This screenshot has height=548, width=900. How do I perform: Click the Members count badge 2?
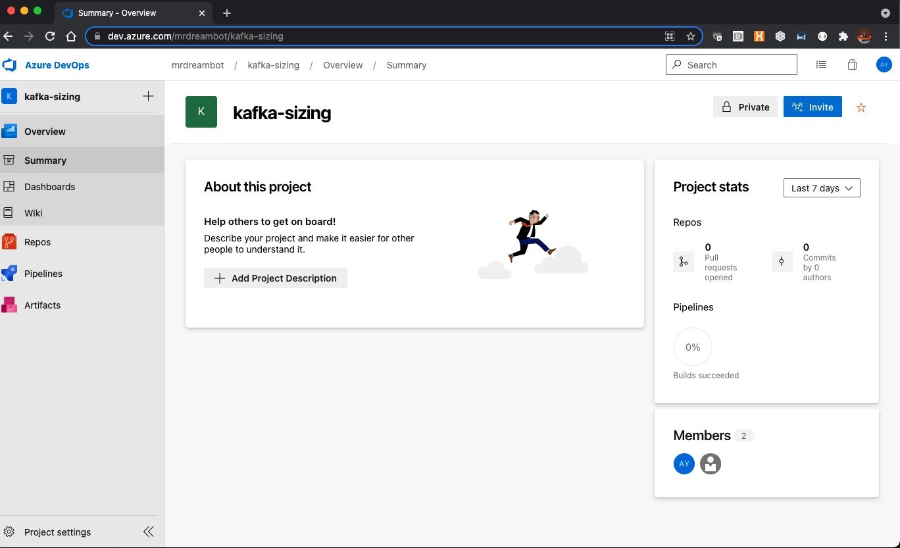point(744,436)
